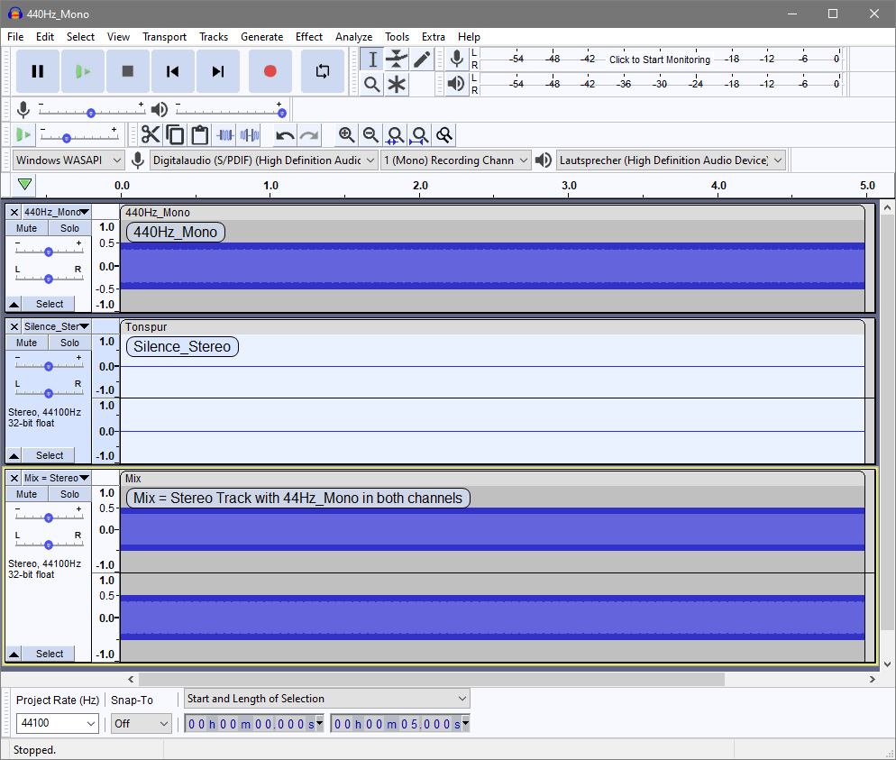Select the Draw (pencil) tool

pyautogui.click(x=422, y=60)
